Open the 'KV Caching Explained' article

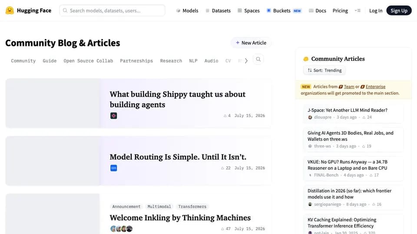[342, 223]
